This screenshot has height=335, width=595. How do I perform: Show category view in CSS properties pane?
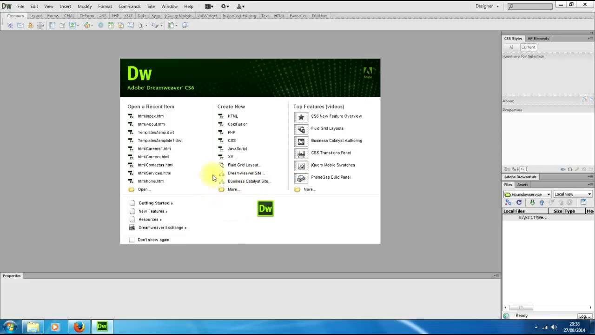point(508,169)
